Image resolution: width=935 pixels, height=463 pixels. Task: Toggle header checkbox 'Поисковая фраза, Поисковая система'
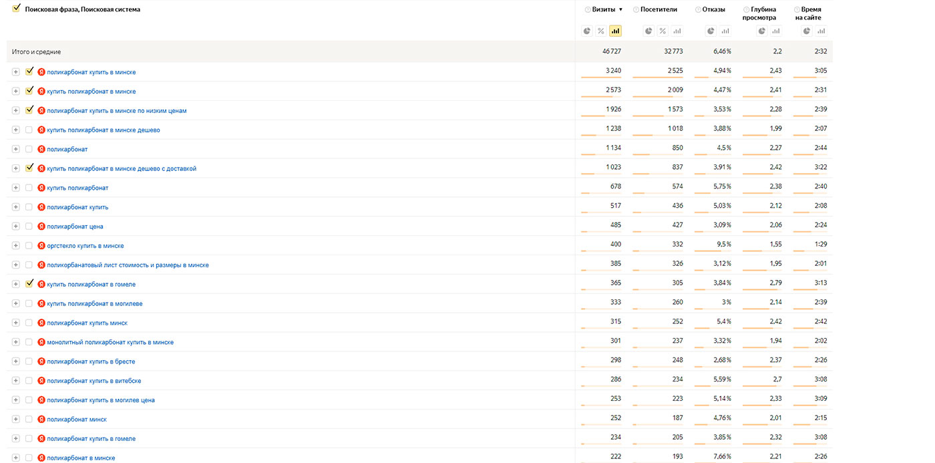click(16, 9)
